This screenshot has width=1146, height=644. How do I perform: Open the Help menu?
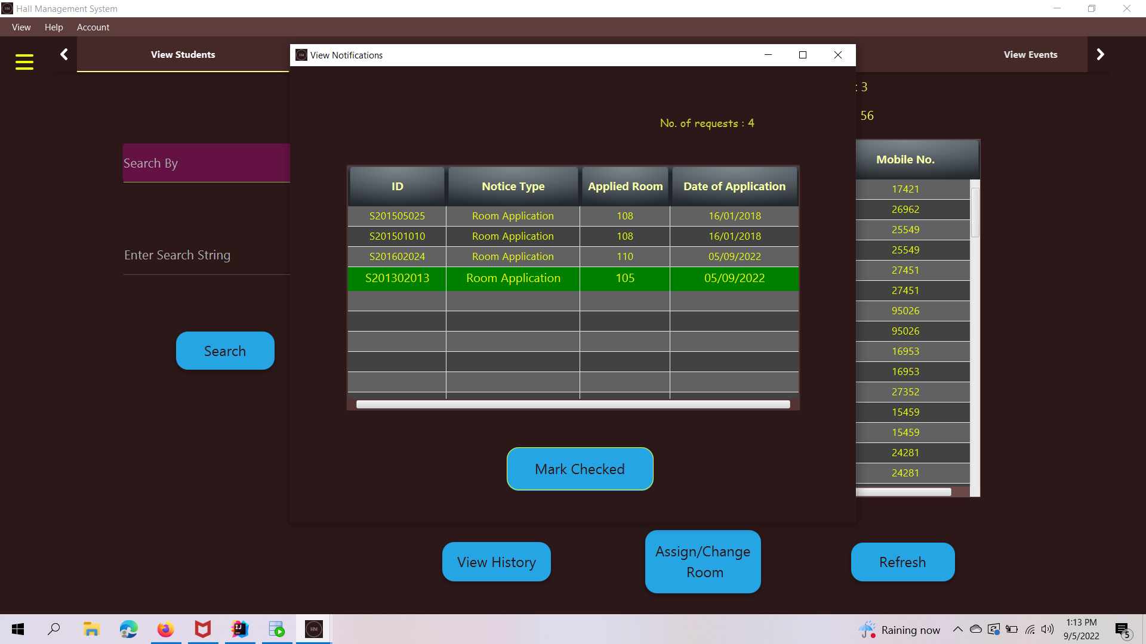coord(54,27)
